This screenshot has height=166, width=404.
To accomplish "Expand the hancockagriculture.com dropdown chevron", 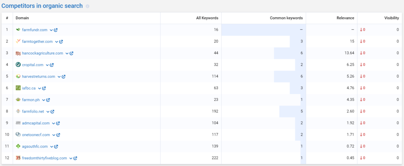I will point(67,53).
